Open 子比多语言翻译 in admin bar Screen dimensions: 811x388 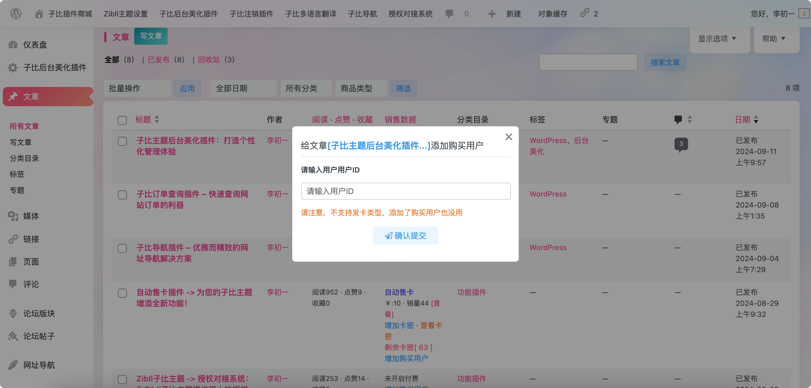coord(310,14)
